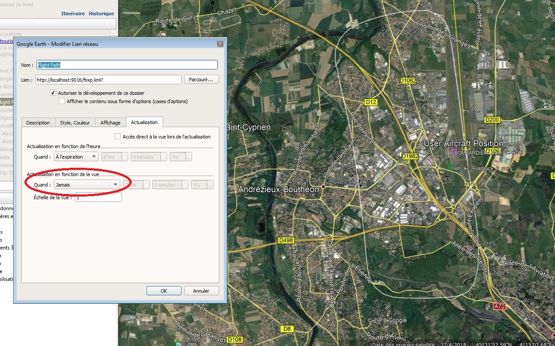Select the Actualisation tab
555x346 pixels.
[x=144, y=122]
